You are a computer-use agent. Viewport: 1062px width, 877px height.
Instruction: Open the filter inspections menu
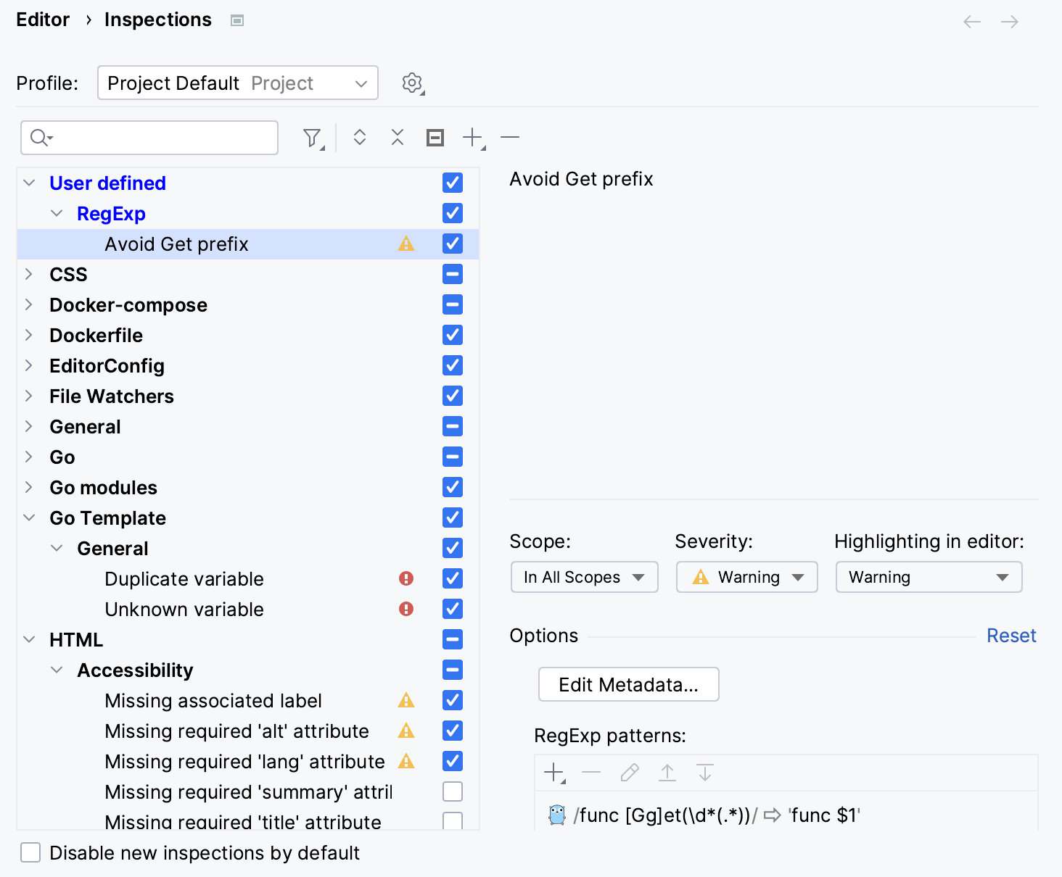coord(312,137)
